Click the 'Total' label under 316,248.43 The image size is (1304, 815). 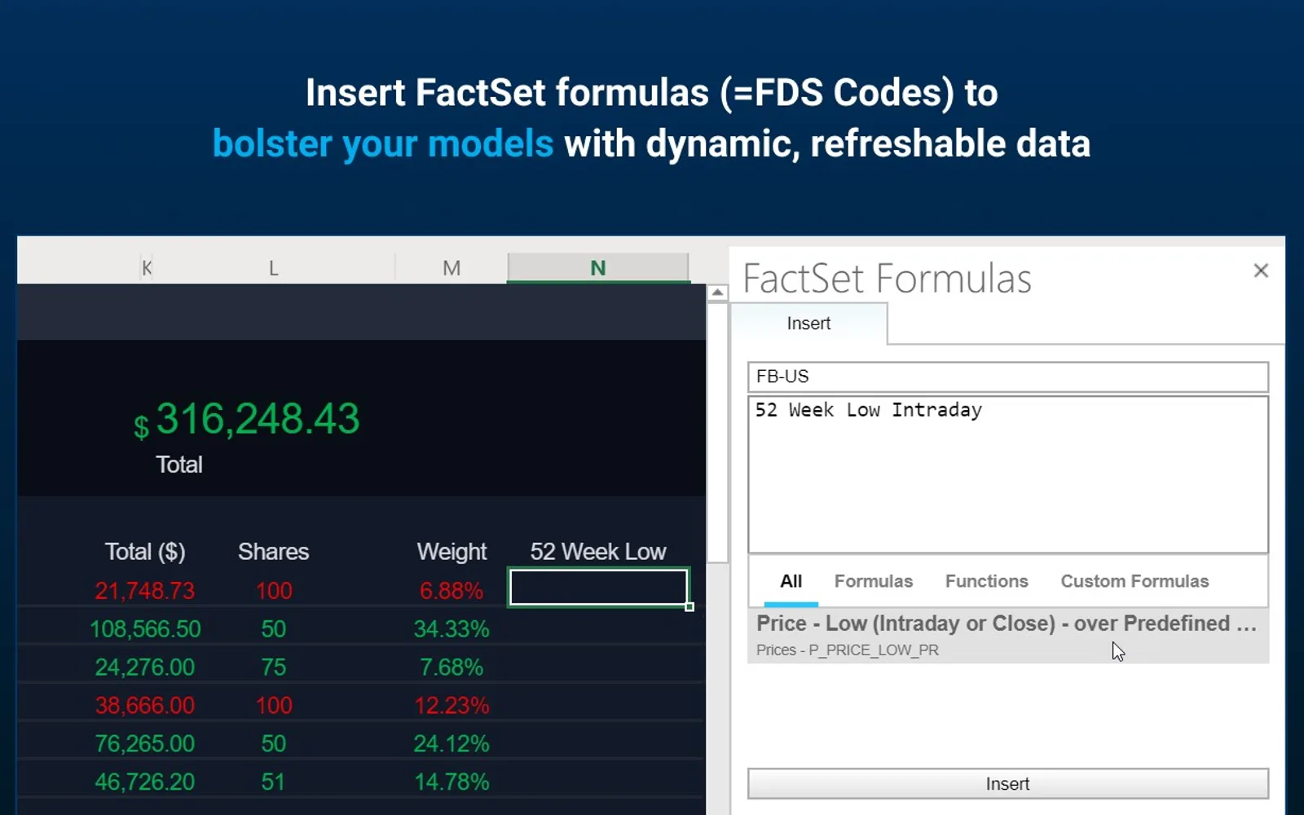pos(179,465)
